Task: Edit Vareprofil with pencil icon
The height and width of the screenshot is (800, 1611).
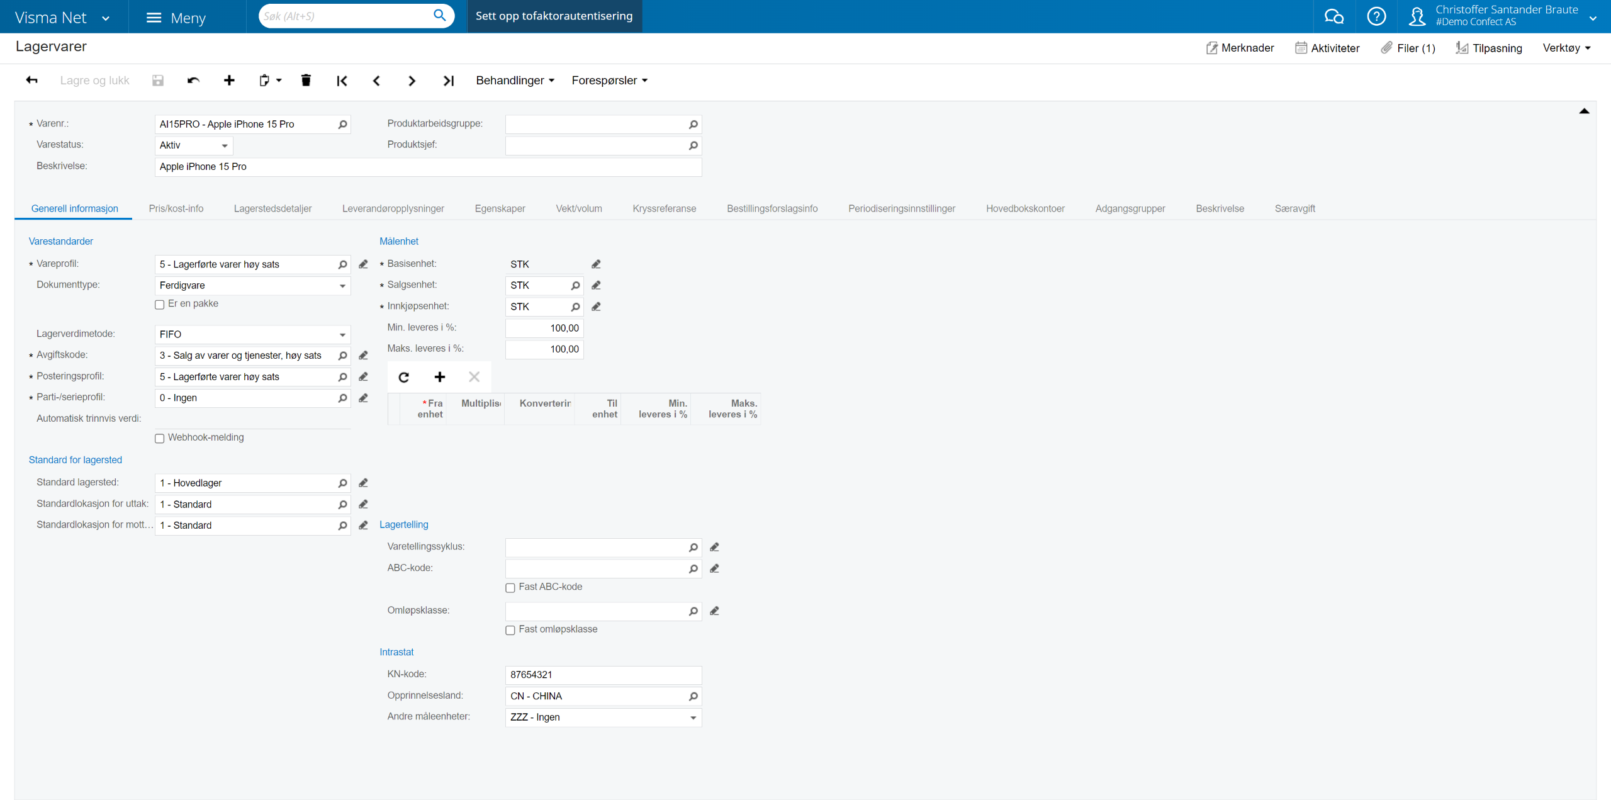Action: coord(363,264)
